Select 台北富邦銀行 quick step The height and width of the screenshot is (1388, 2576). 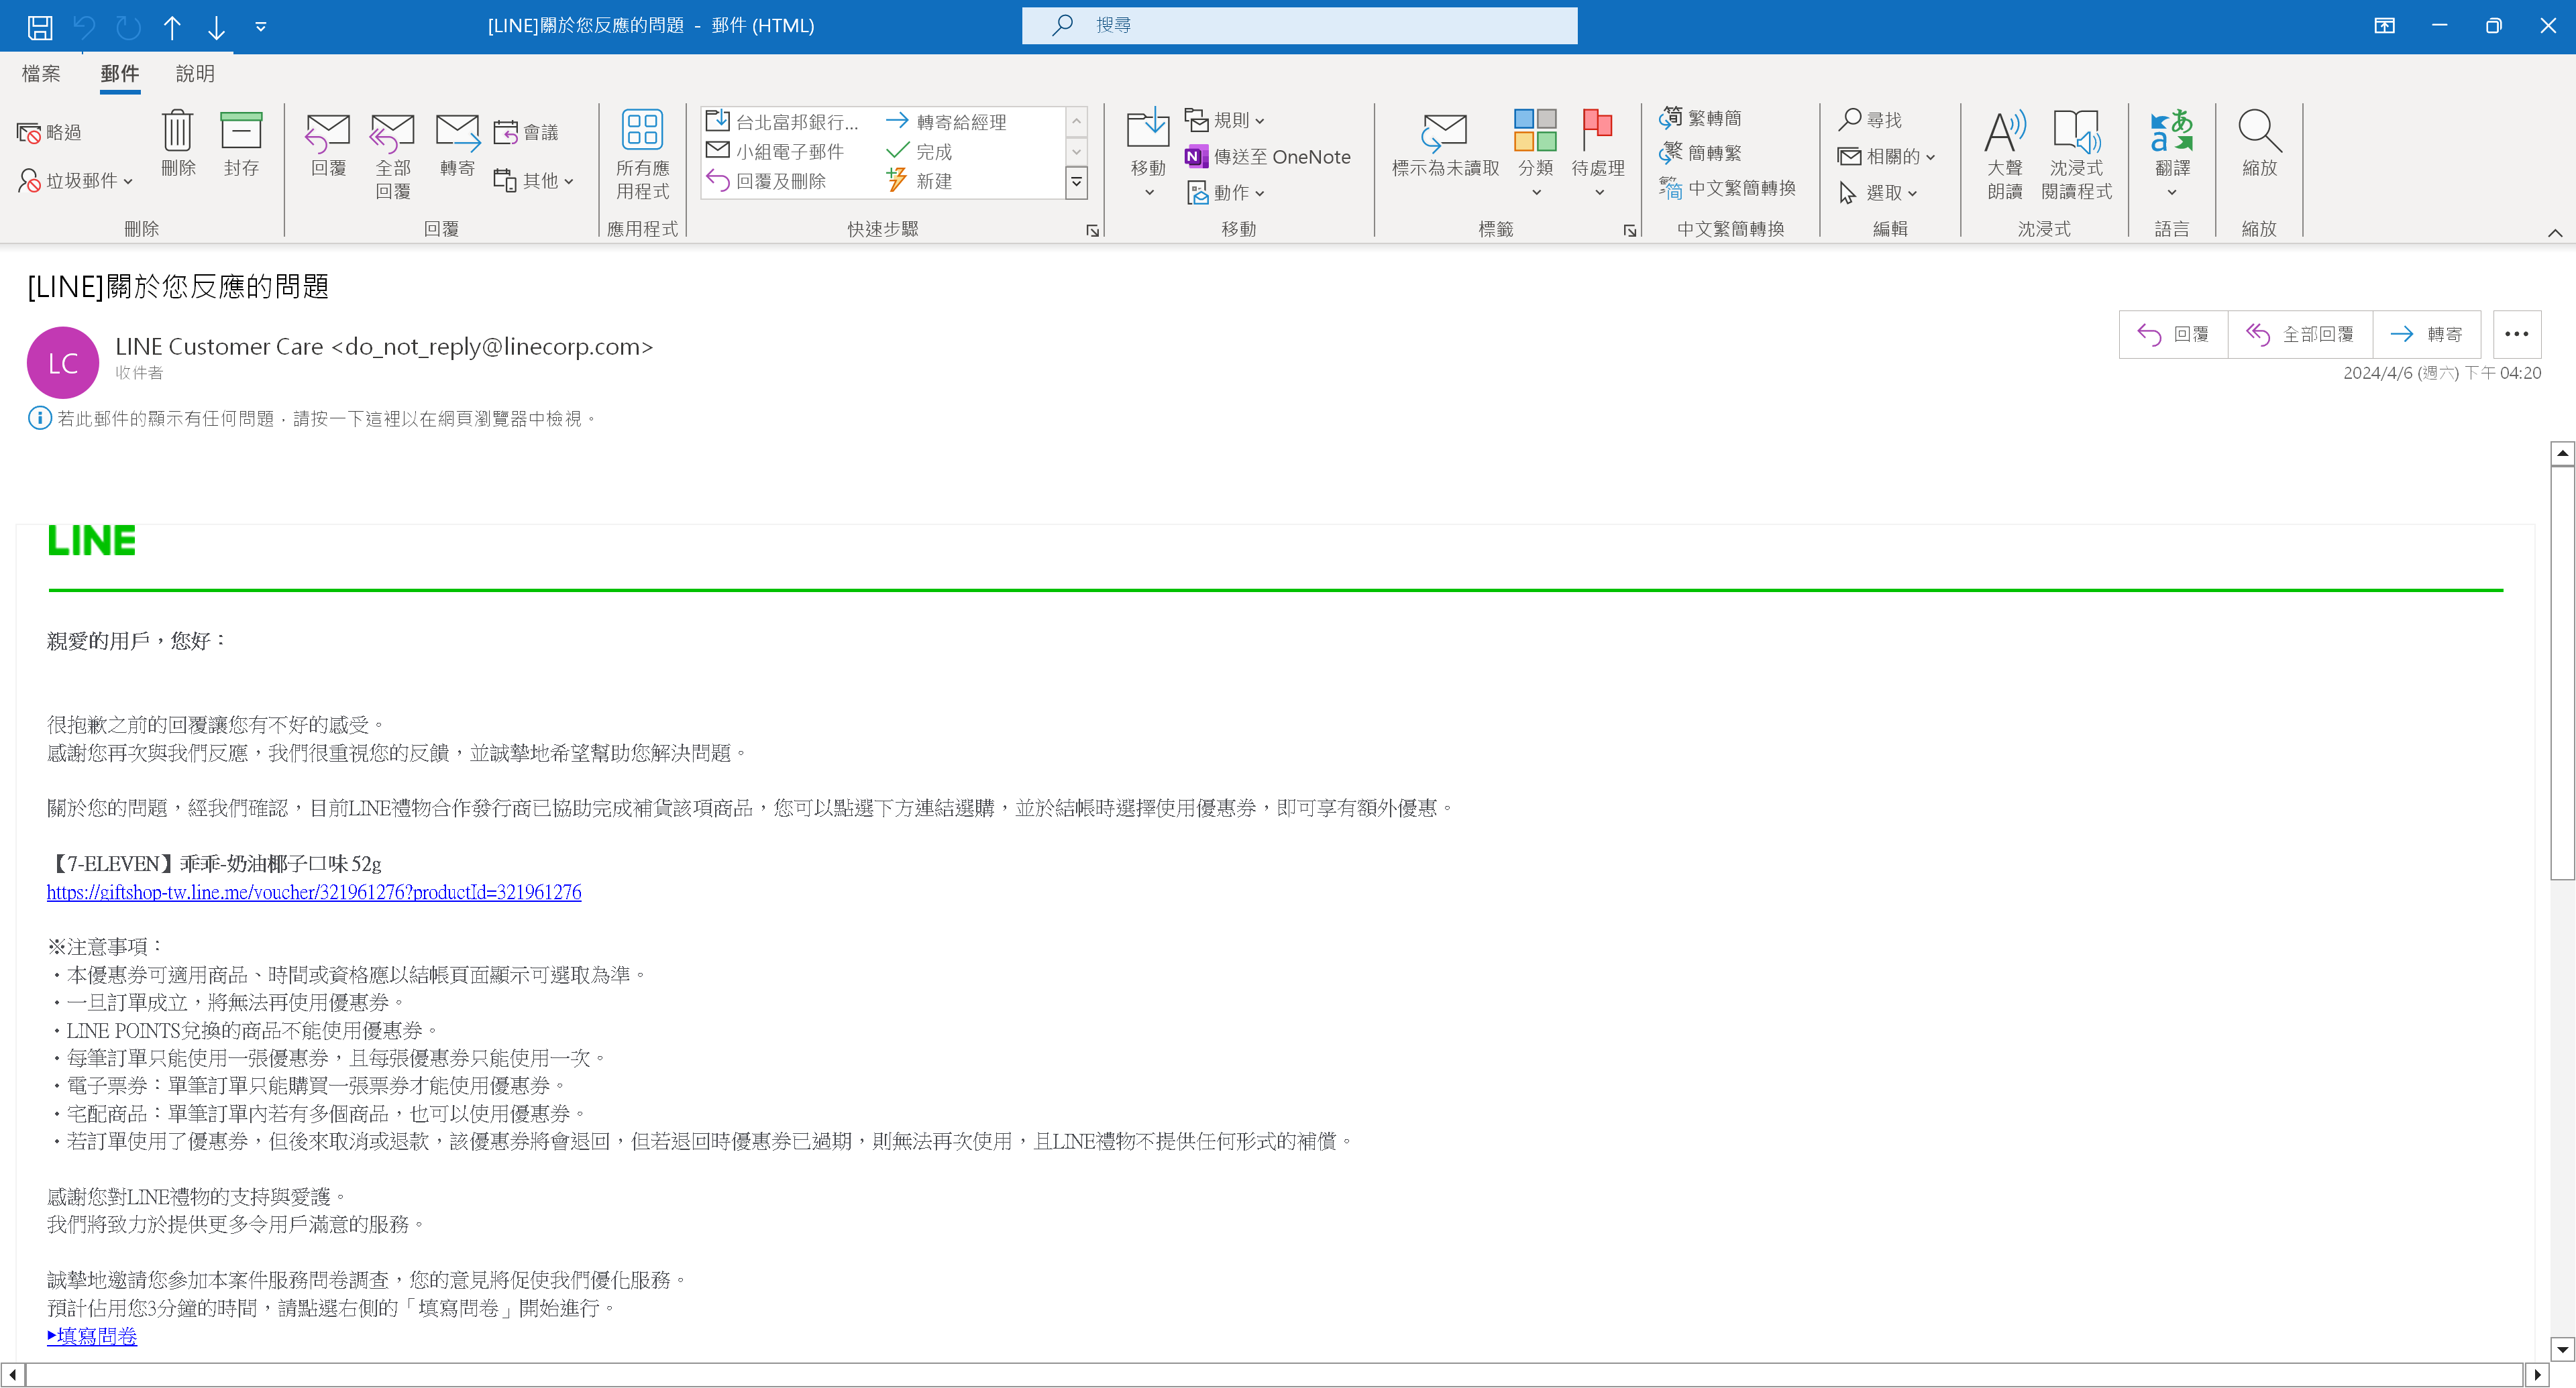coord(783,122)
